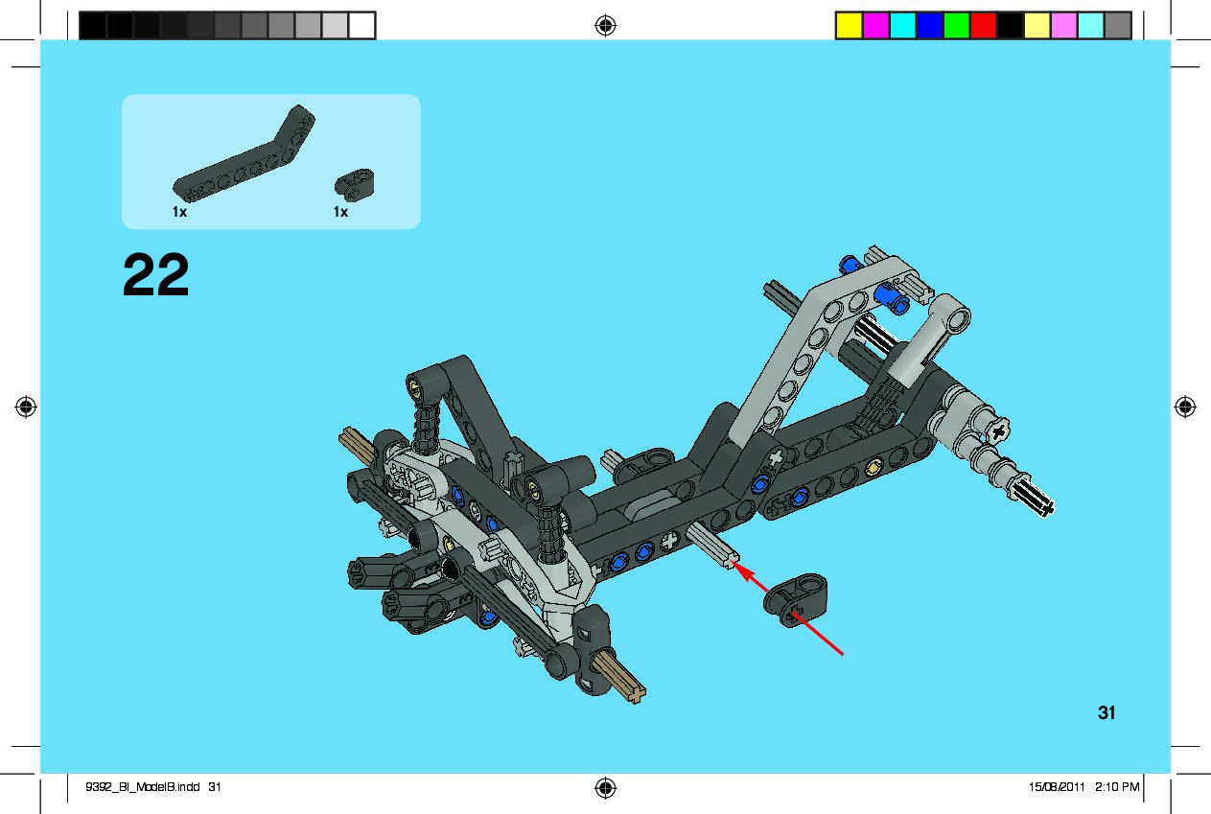The image size is (1211, 814).
Task: Click the left edge registration mark
Action: tap(26, 407)
